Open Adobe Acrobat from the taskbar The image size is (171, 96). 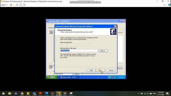click(x=40, y=94)
